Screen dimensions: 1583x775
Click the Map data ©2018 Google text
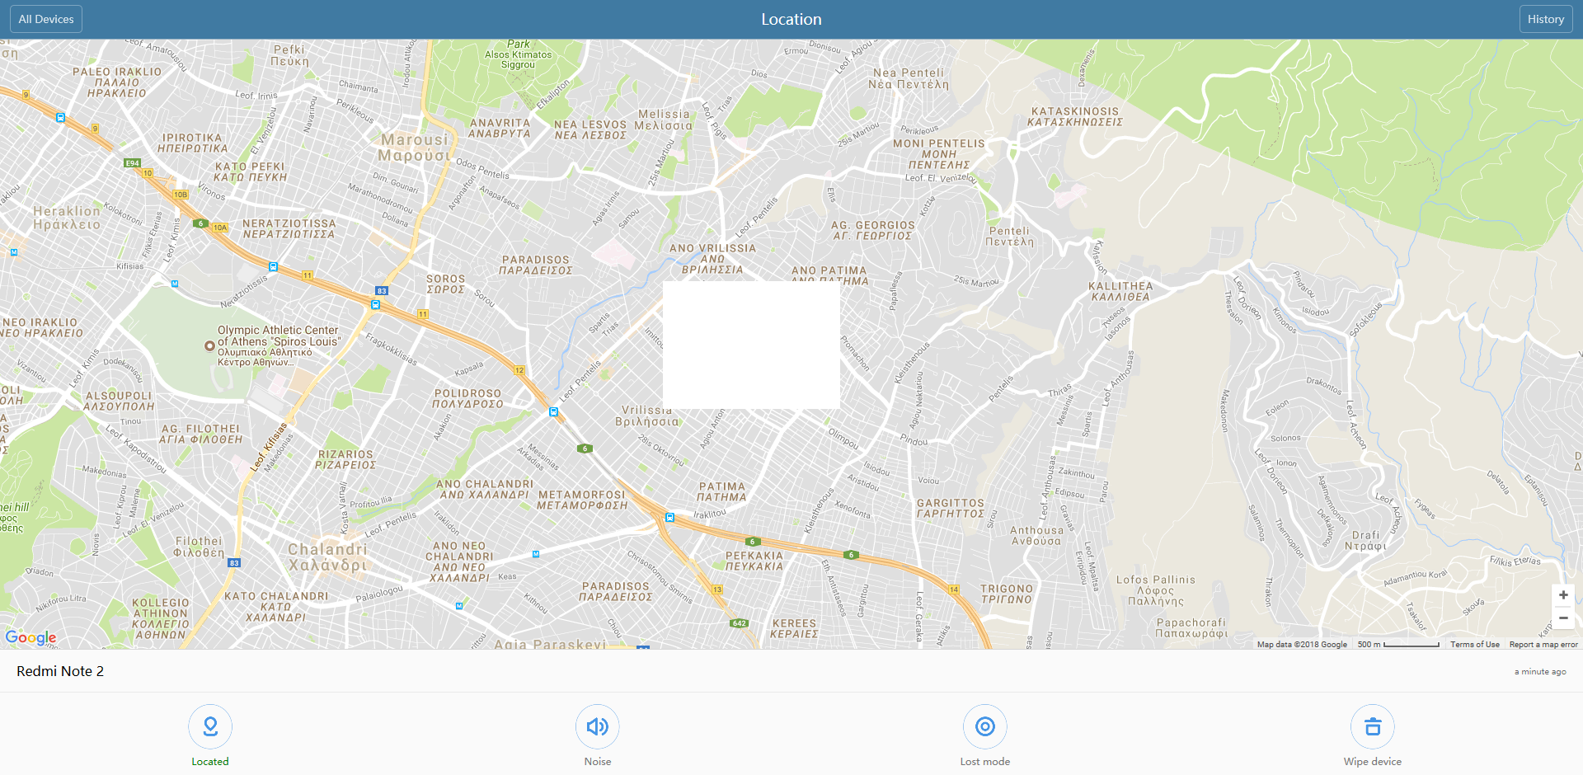tap(1302, 645)
